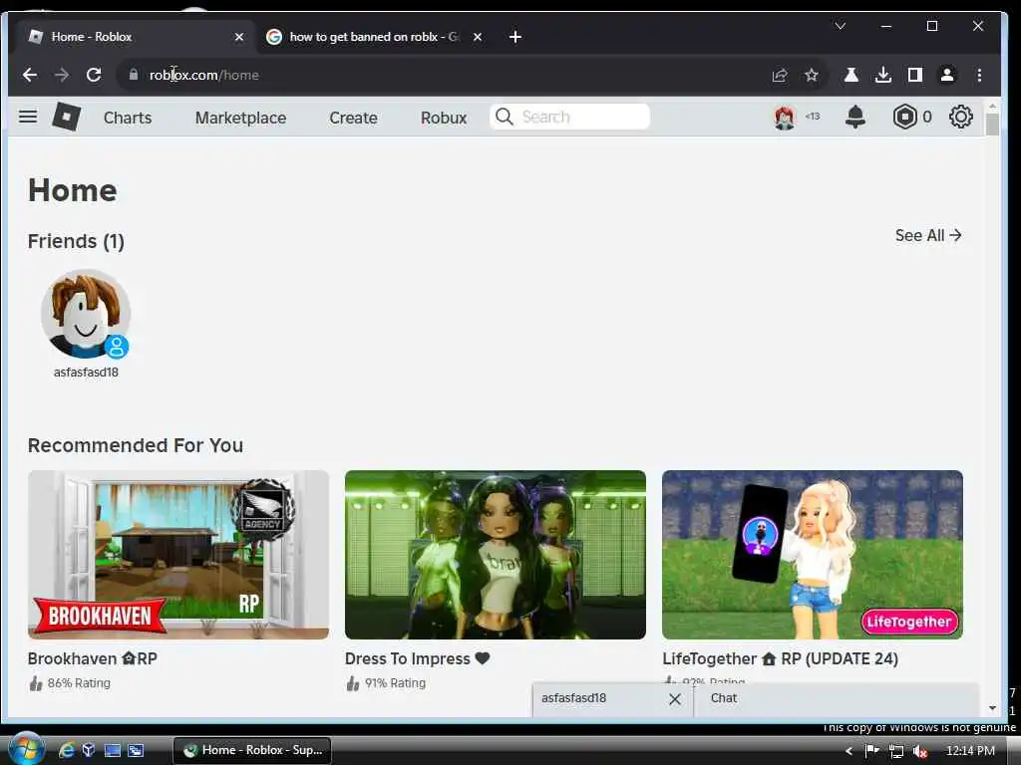Click the search magnifier icon
Image resolution: width=1021 pixels, height=765 pixels.
(504, 117)
